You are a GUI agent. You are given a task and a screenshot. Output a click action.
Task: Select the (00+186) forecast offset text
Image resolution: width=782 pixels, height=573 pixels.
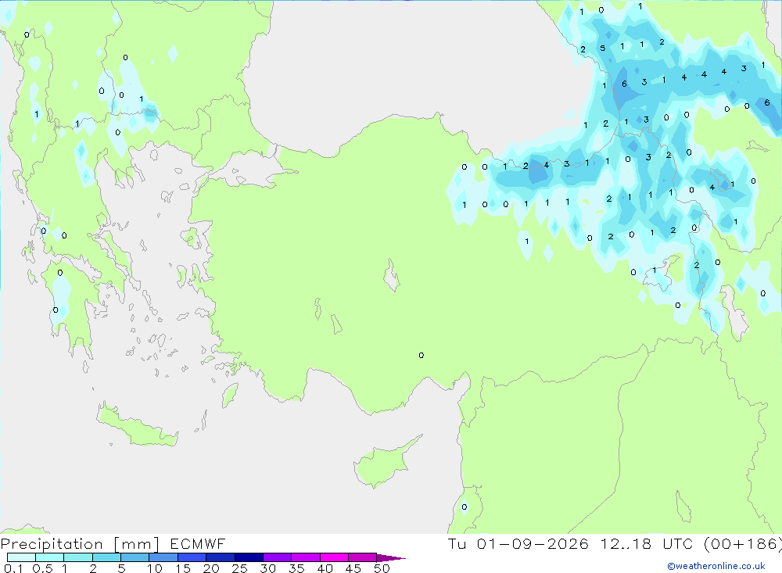click(743, 543)
